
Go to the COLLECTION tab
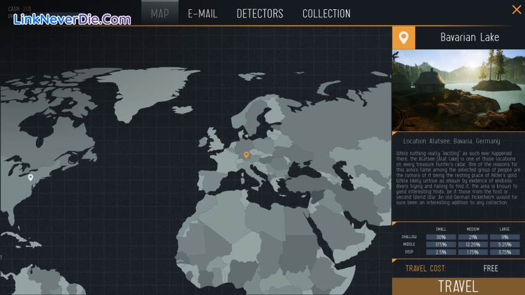[x=326, y=13]
